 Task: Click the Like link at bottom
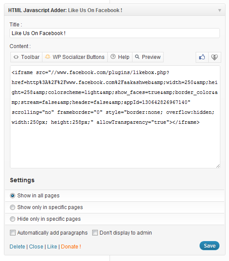pyautogui.click(x=52, y=247)
